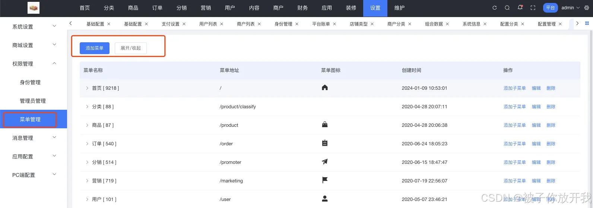The image size is (593, 208).
Task: Open the 财务 top menu
Action: (x=302, y=8)
